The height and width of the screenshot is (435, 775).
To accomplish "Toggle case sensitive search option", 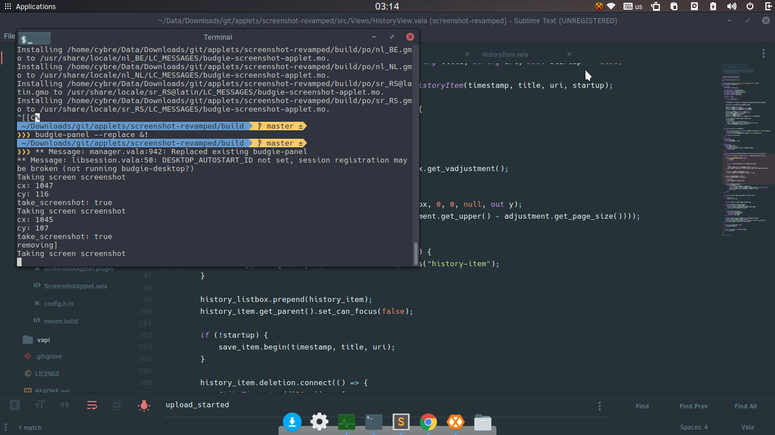I will (x=40, y=406).
